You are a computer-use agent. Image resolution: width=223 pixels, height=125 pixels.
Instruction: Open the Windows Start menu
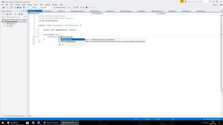coord(3,123)
